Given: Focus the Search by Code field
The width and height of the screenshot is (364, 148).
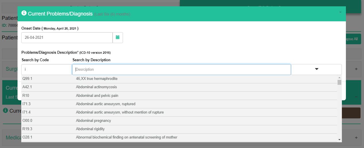Looking at the screenshot, I should (47, 70).
